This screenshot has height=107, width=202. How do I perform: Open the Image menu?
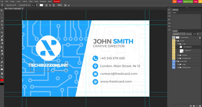12,2
